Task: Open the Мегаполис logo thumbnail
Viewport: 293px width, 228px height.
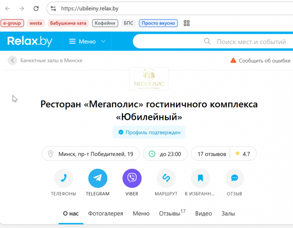Action: pos(149,79)
